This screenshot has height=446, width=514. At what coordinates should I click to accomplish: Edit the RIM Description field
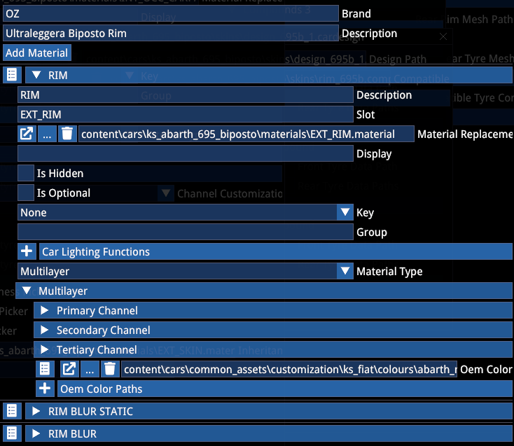[186, 95]
